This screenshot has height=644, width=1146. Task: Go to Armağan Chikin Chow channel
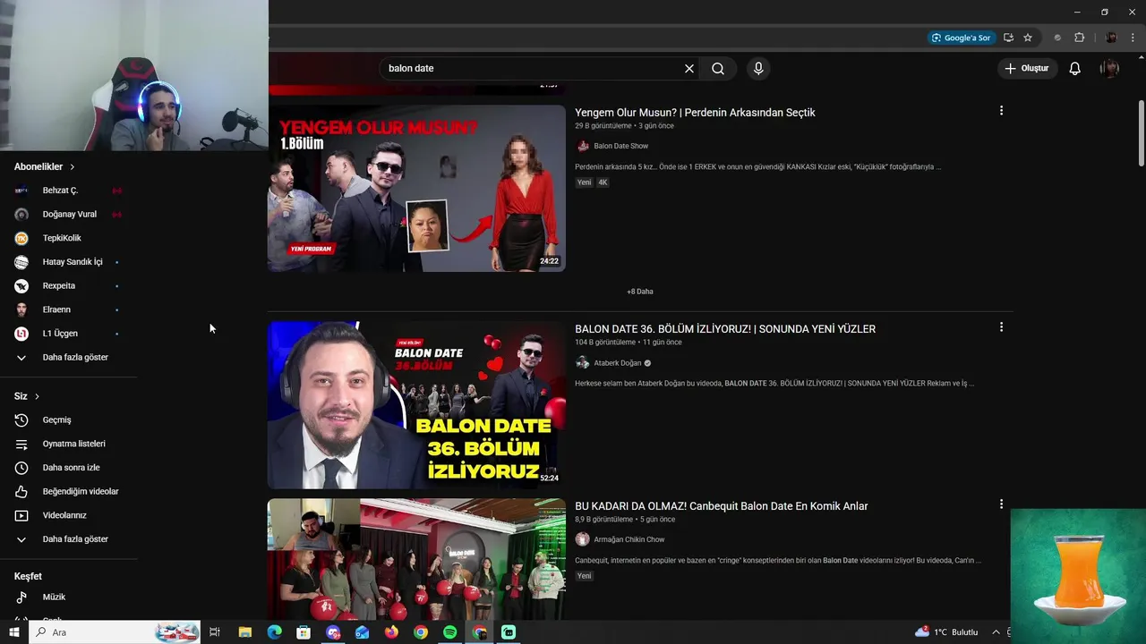tap(629, 539)
